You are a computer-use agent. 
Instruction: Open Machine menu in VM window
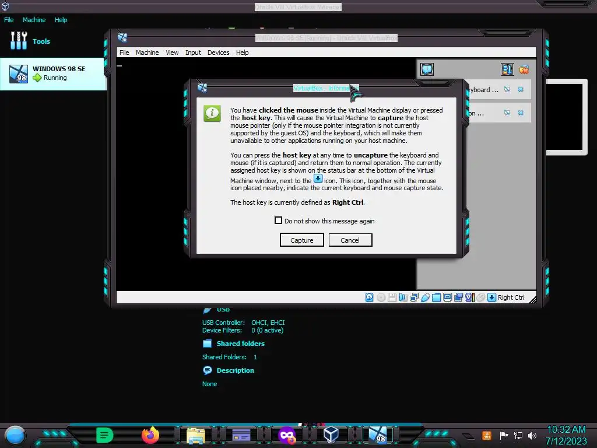coord(148,52)
